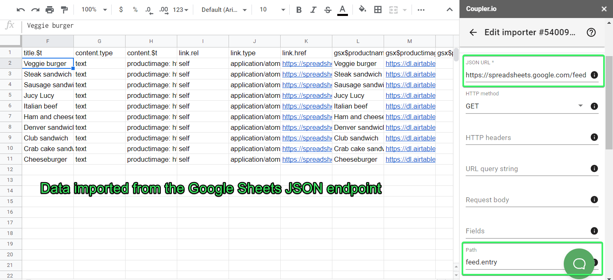
Task: Select the Print icon
Action: (x=49, y=9)
